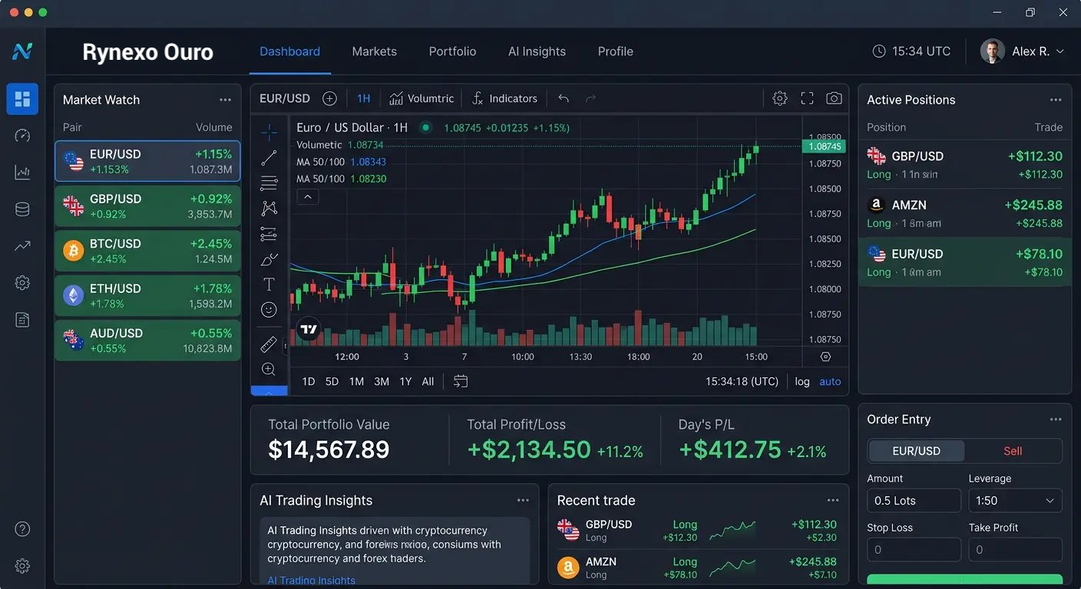The image size is (1081, 589).
Task: Undo the last chart action
Action: (564, 98)
